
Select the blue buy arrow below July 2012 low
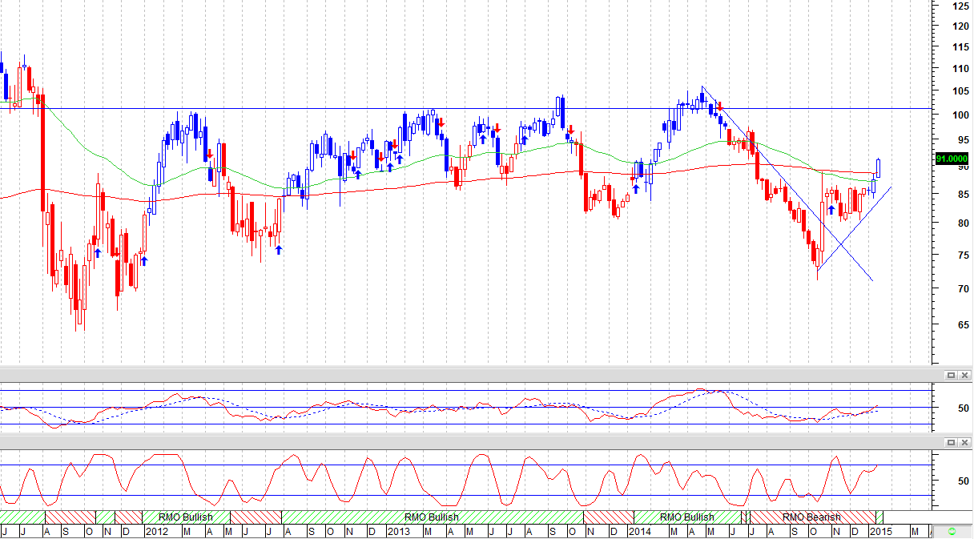279,250
